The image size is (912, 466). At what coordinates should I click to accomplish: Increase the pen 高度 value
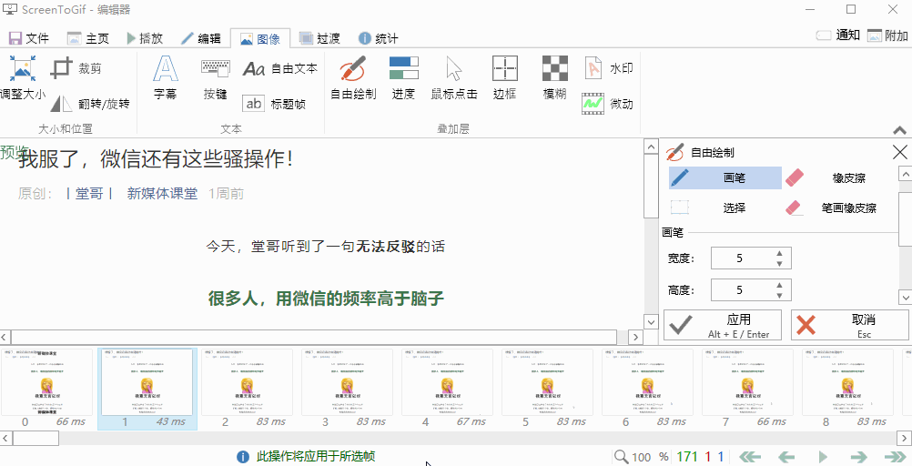tap(779, 285)
